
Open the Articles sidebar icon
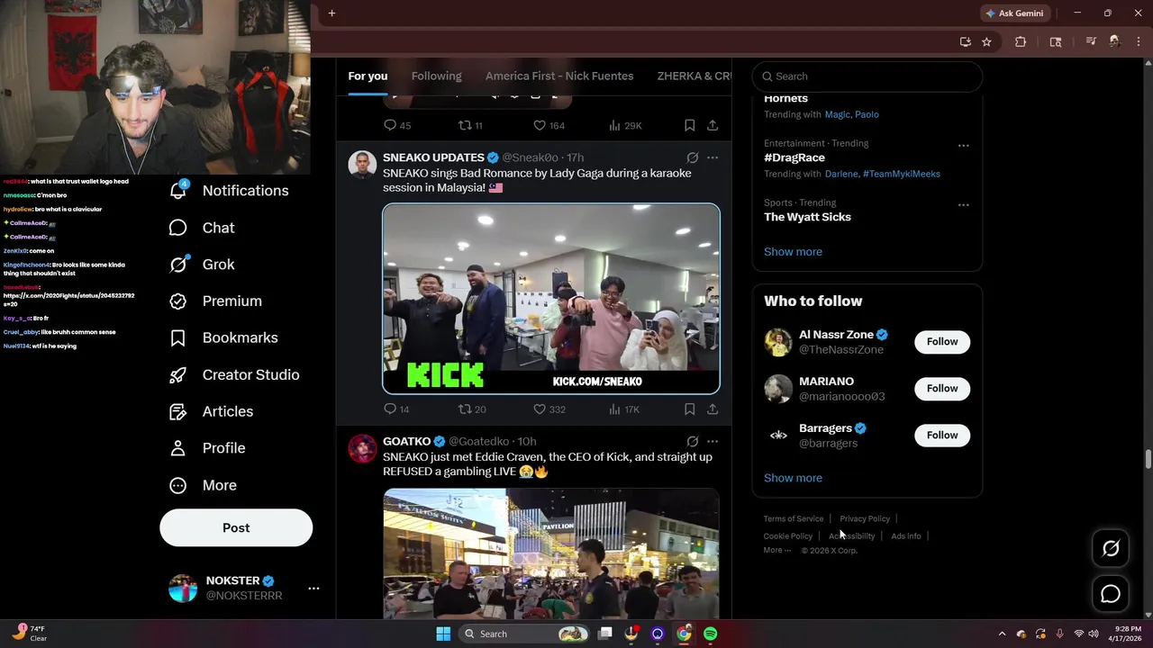pyautogui.click(x=178, y=411)
